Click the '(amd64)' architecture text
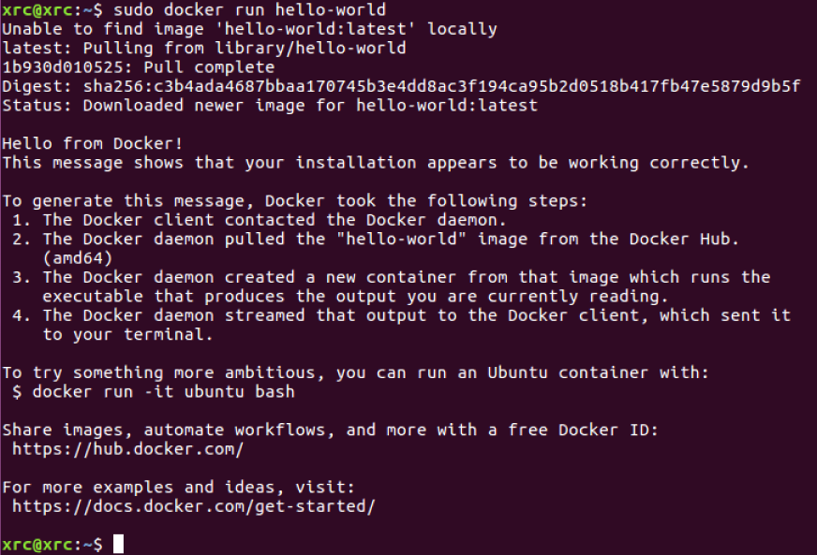817x555 pixels. click(x=78, y=257)
